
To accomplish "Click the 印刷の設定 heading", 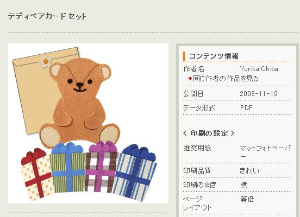I will tap(209, 133).
